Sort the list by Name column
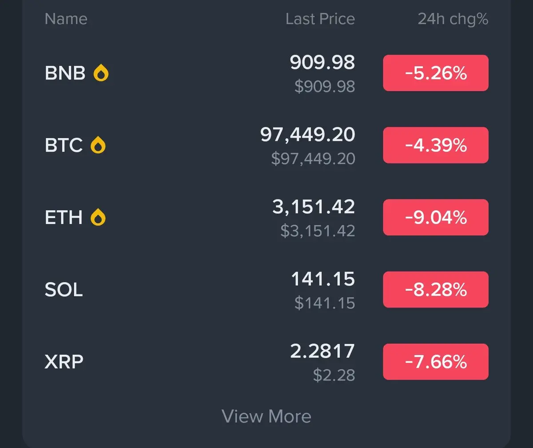Screen dimensions: 533x448 pyautogui.click(x=66, y=19)
